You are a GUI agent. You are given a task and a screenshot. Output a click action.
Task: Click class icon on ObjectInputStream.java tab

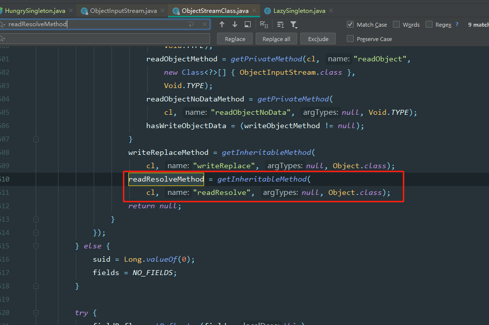point(84,11)
